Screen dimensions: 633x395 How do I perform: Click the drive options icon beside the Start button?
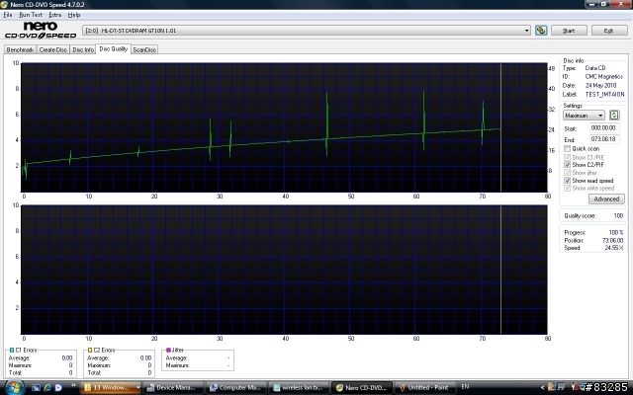541,31
